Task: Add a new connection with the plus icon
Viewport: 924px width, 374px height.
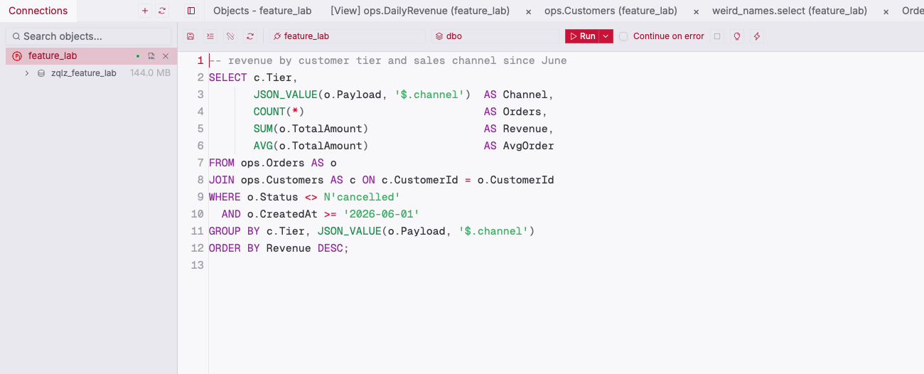Action: pos(145,11)
